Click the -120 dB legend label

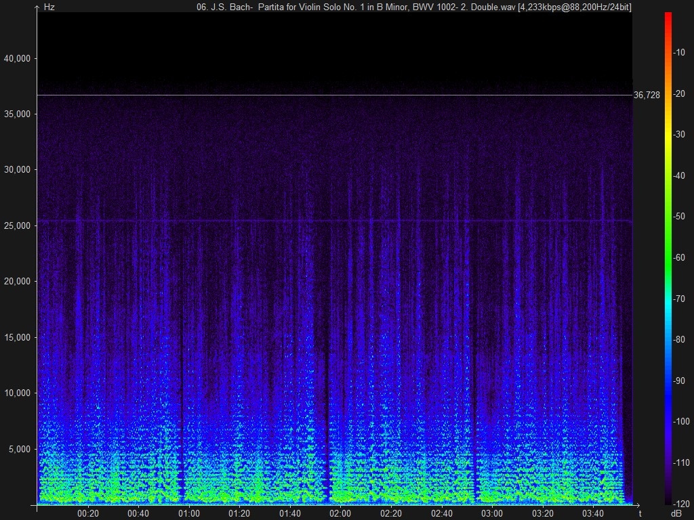pos(682,503)
